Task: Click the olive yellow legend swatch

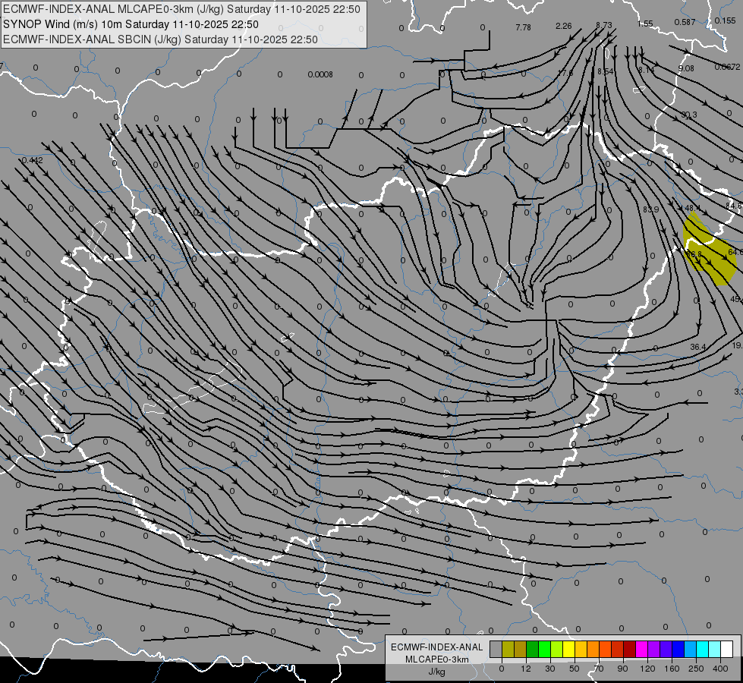Action: click(508, 650)
